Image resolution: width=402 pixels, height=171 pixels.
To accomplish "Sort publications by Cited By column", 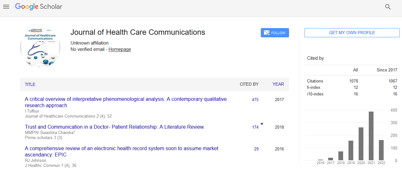I will pyautogui.click(x=249, y=84).
